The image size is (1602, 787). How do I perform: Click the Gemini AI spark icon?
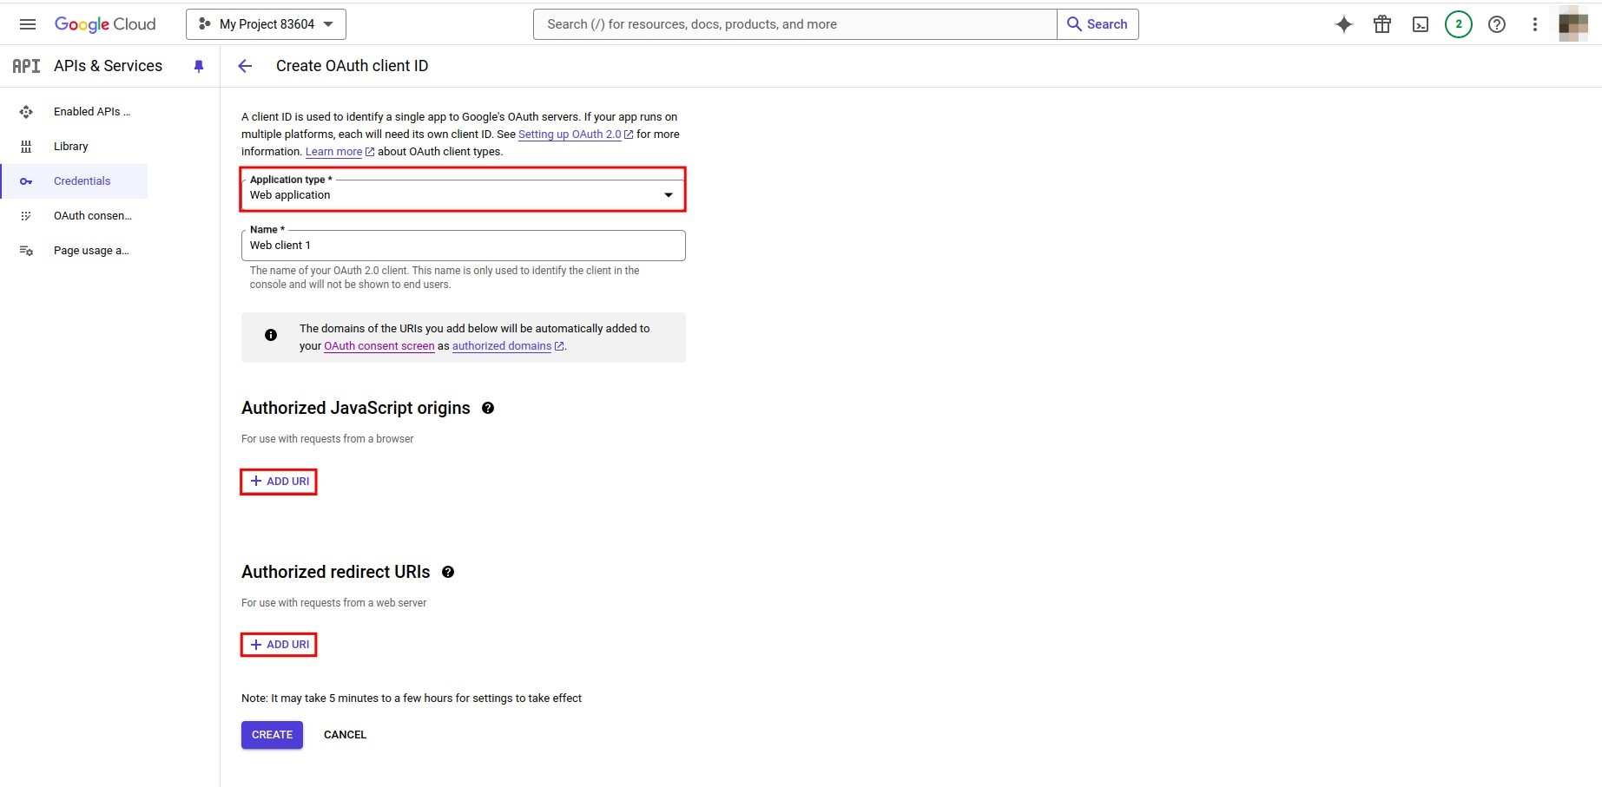[x=1343, y=23]
